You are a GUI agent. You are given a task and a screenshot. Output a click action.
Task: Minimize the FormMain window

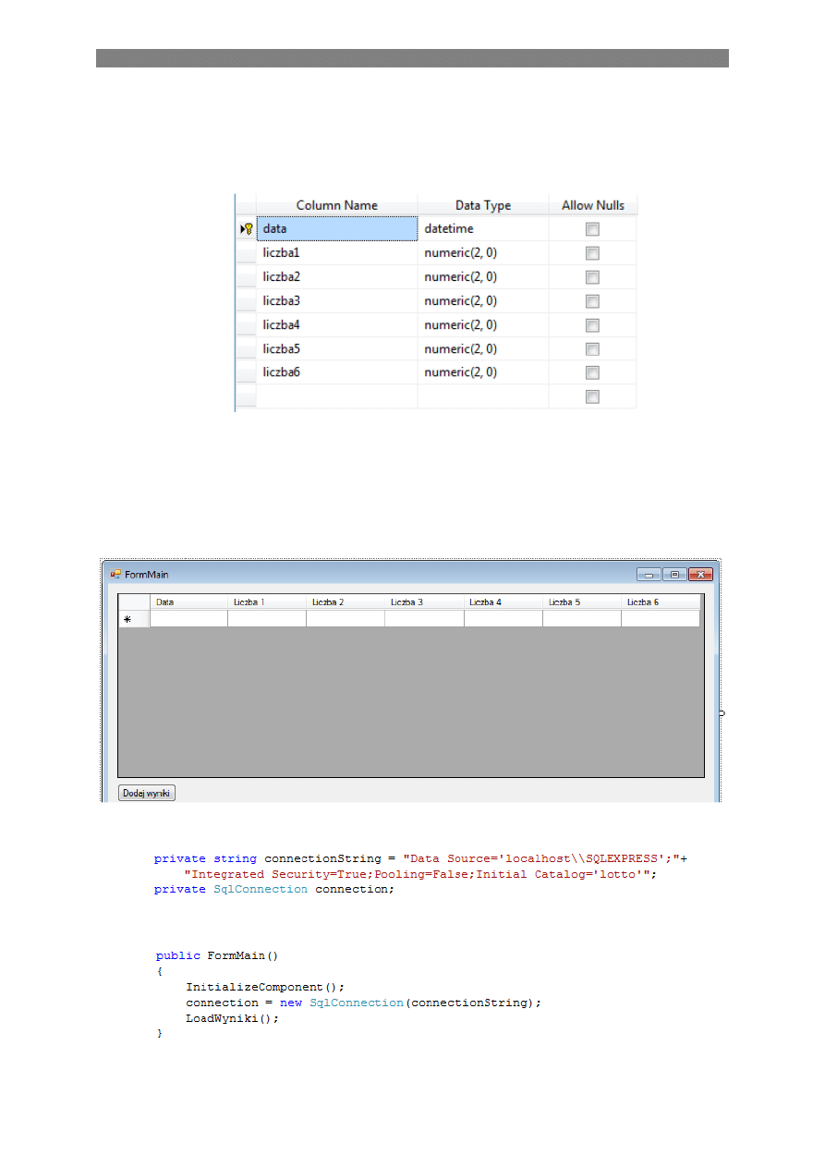(x=649, y=574)
